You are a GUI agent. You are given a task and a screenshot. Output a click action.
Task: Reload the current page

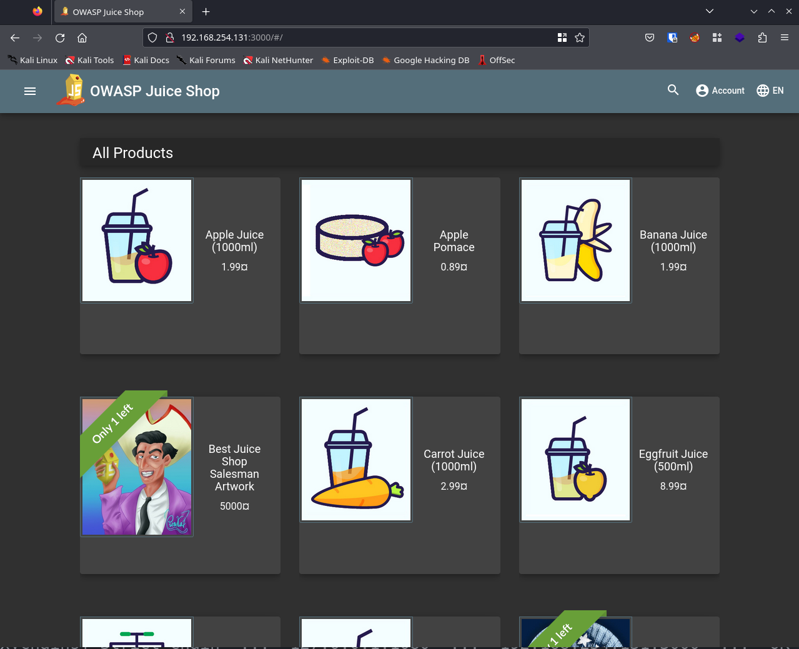coord(60,38)
